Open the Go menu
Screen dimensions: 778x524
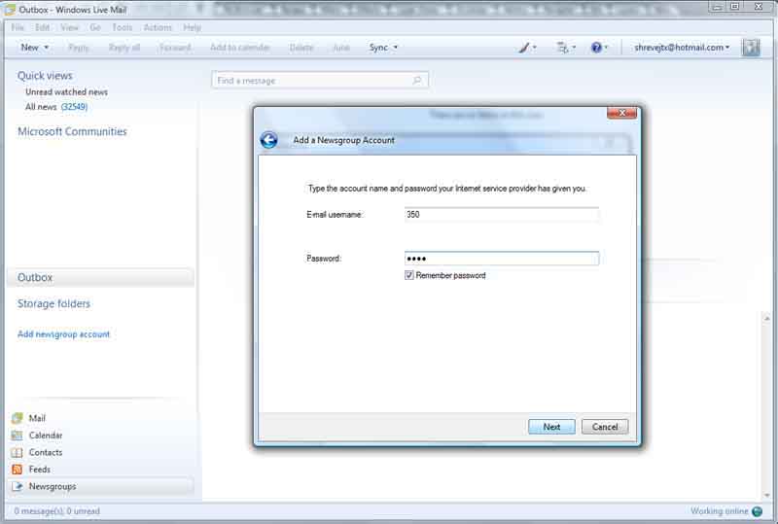pos(95,27)
